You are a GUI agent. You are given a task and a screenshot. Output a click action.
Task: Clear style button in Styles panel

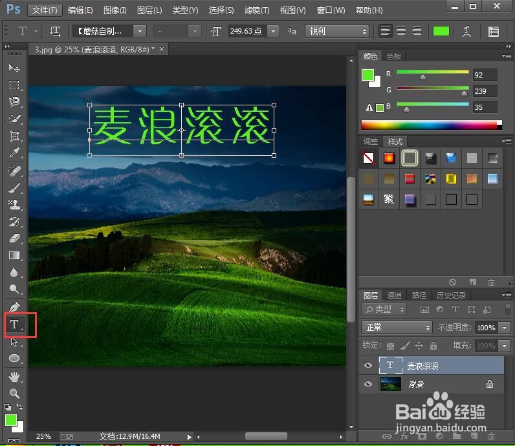pos(453,282)
